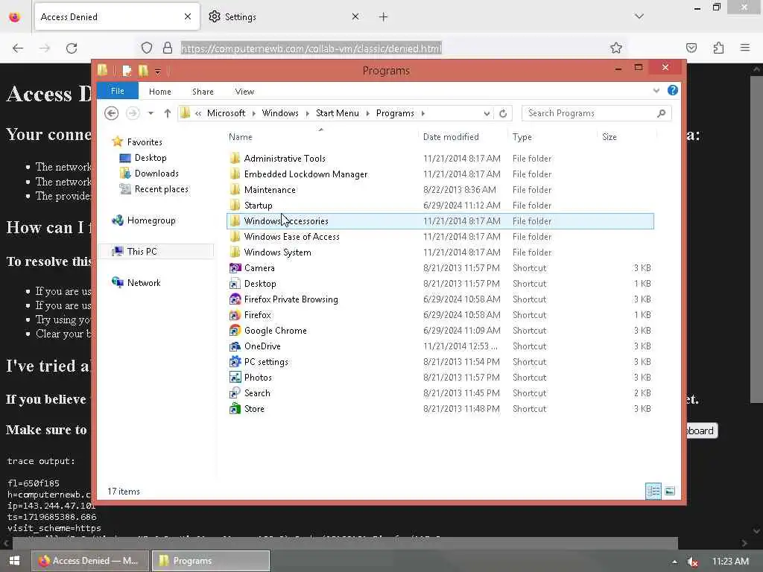
Task: Open the Administrative Tools folder
Action: click(284, 159)
